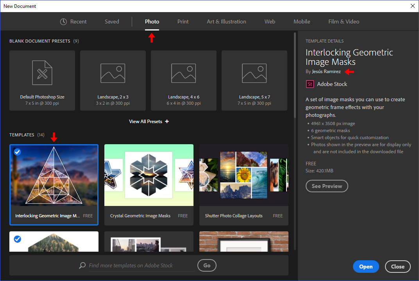Click the 7 x 5 in @ 300 ppi text under Default Photoshop Size
419x281 pixels.
click(42, 103)
